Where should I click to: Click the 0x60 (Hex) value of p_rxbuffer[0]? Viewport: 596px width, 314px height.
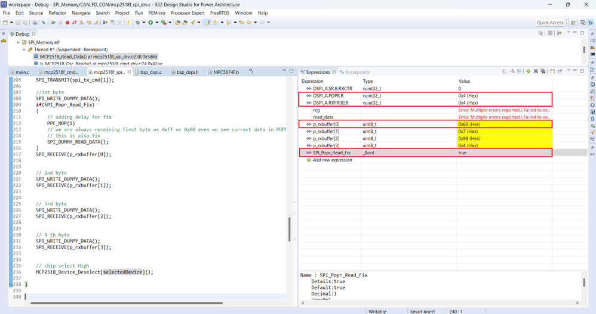coord(469,124)
